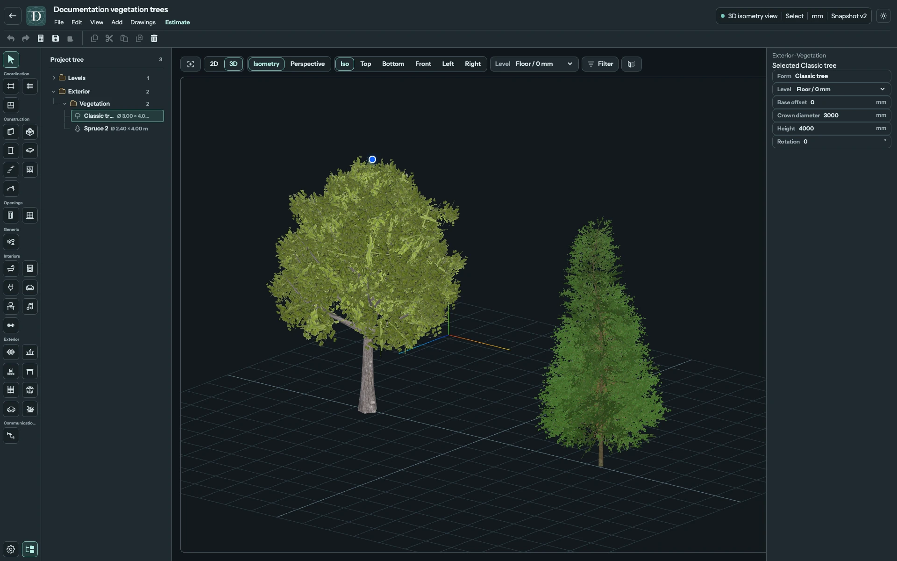The height and width of the screenshot is (561, 897).
Task: Open the Add menu
Action: pyautogui.click(x=117, y=22)
